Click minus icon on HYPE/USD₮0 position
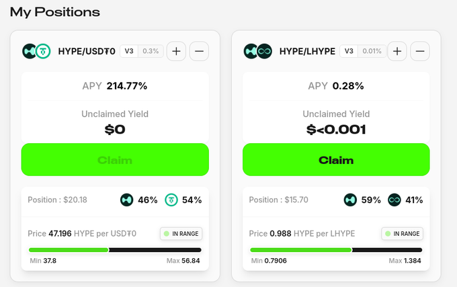Screen dimensions: 457x287 pyautogui.click(x=199, y=51)
